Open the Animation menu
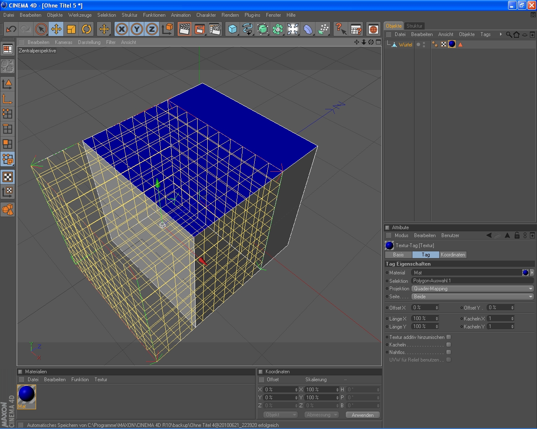This screenshot has width=537, height=429. [x=180, y=15]
